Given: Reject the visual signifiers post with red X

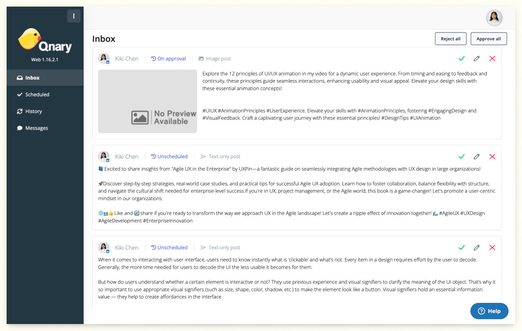Looking at the screenshot, I should [x=492, y=247].
